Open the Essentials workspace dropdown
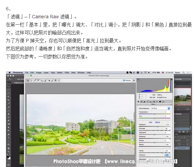 coord(182,79)
